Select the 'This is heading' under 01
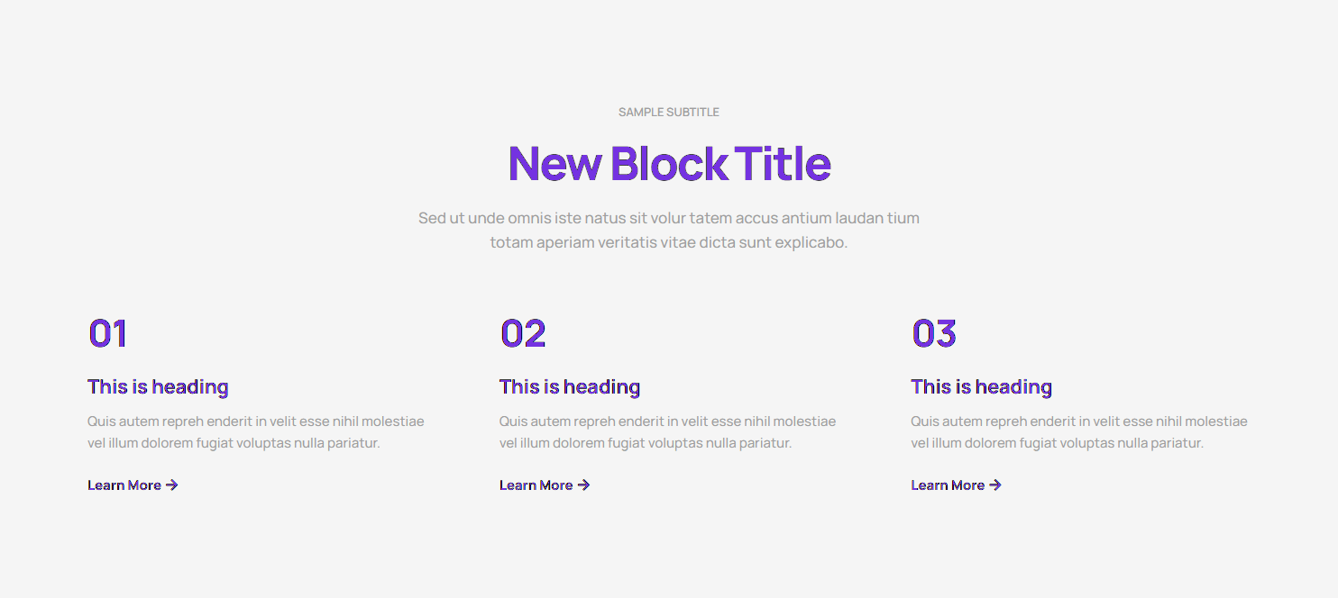This screenshot has width=1338, height=598. [158, 387]
